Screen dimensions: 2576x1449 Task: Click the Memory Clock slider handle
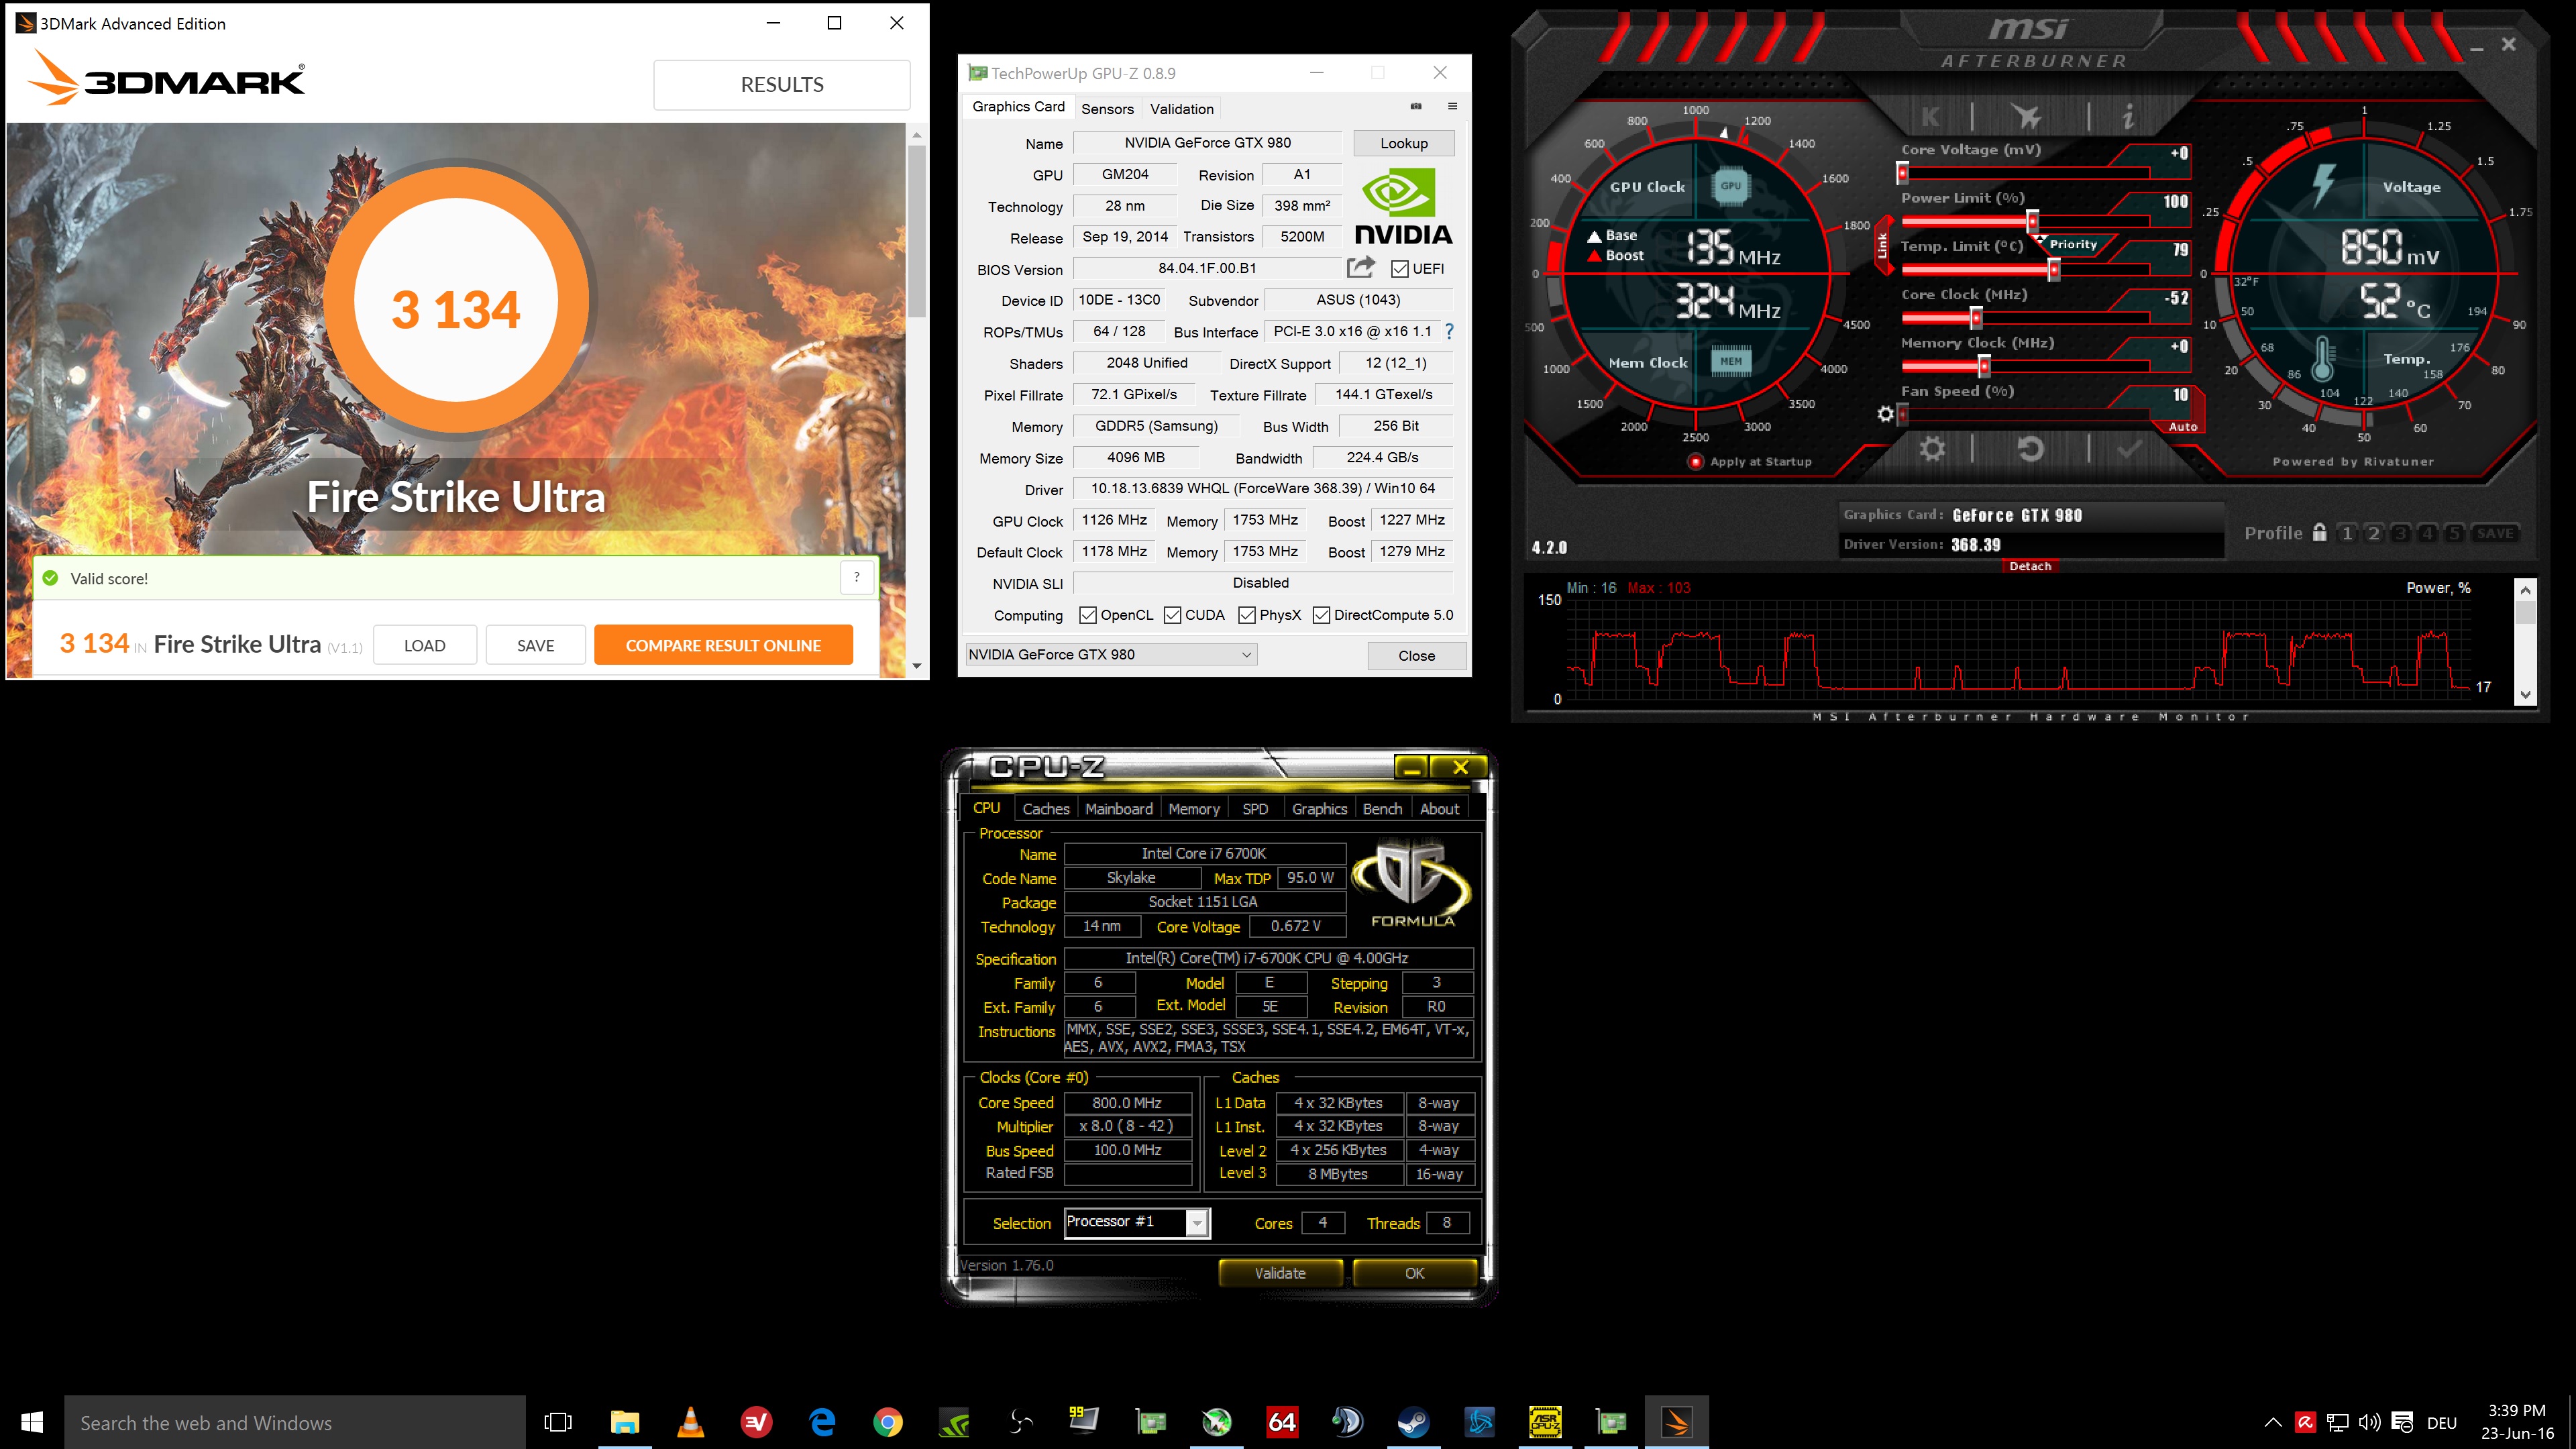point(1984,366)
